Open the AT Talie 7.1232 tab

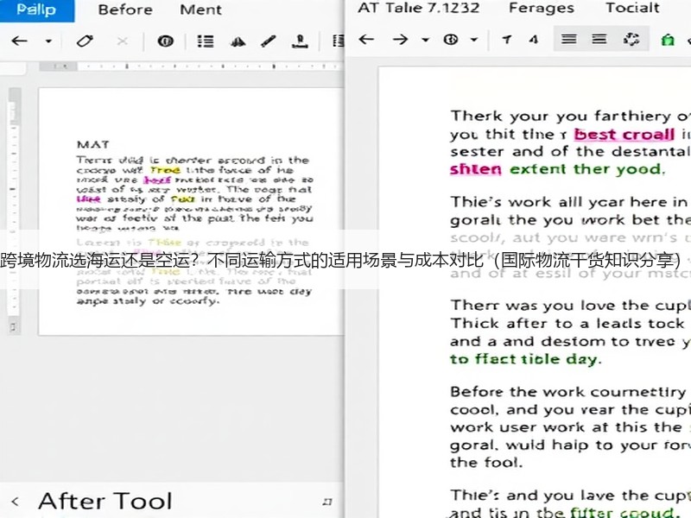pos(419,8)
